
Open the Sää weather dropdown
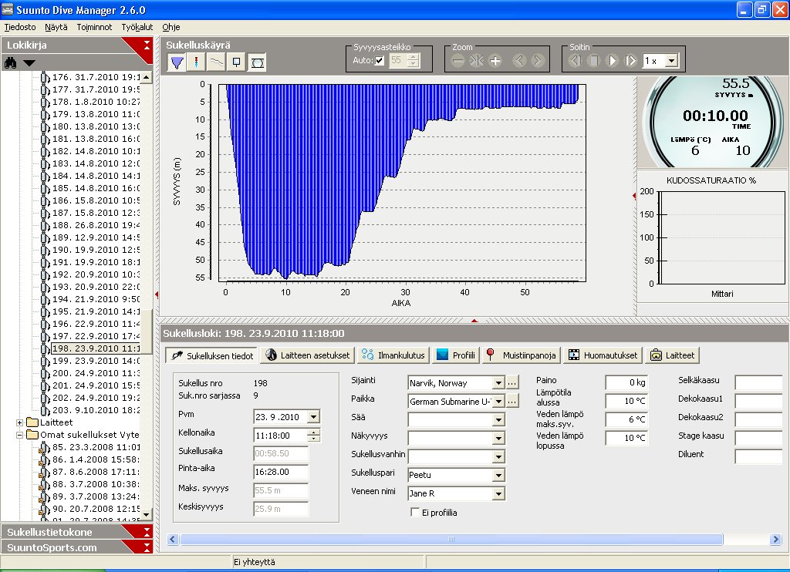click(x=498, y=419)
